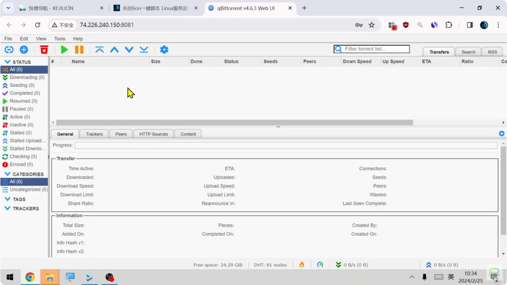This screenshot has width=507, height=285.
Task: Open the RSS tab
Action: tap(492, 52)
